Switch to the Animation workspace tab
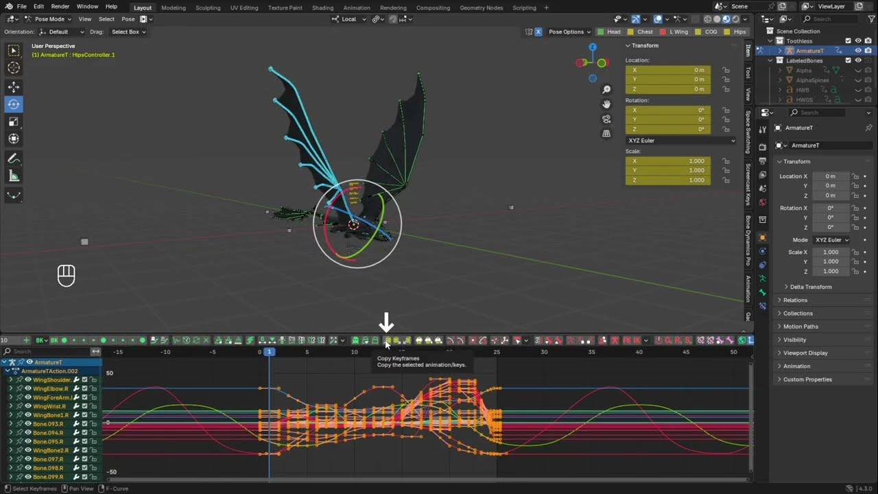878x494 pixels. [357, 8]
